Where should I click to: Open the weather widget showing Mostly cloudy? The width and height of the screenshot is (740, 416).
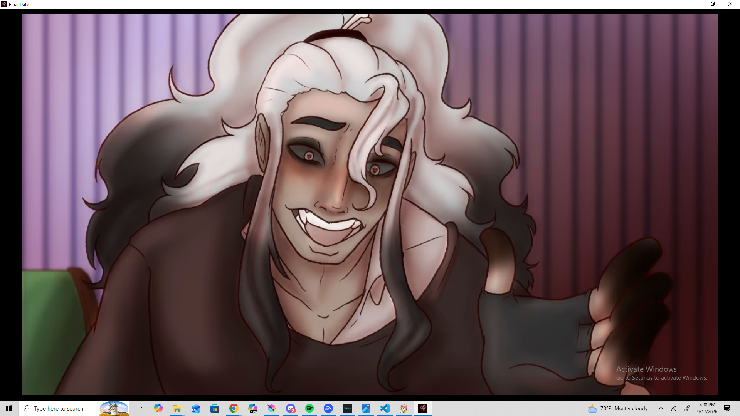coord(618,408)
